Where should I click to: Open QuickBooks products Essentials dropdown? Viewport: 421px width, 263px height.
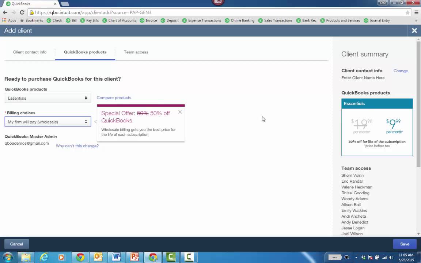point(48,98)
